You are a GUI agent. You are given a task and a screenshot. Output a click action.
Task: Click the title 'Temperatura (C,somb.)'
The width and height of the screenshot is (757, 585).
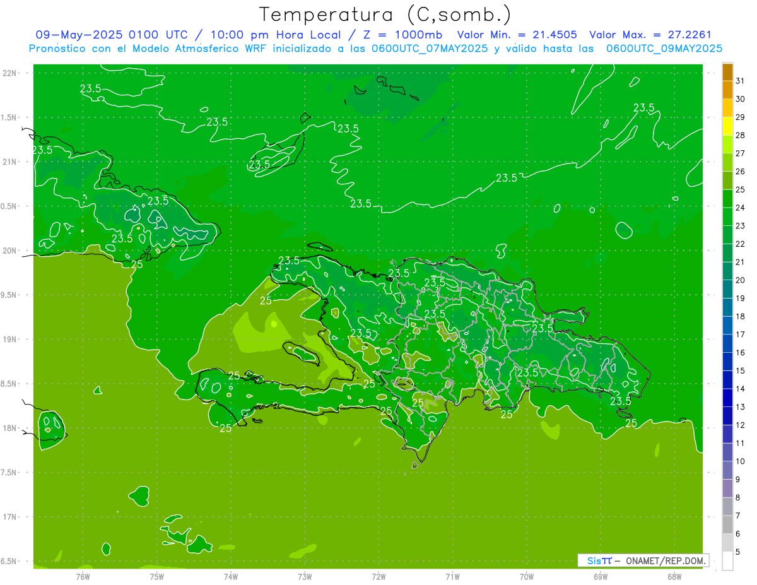tap(385, 15)
